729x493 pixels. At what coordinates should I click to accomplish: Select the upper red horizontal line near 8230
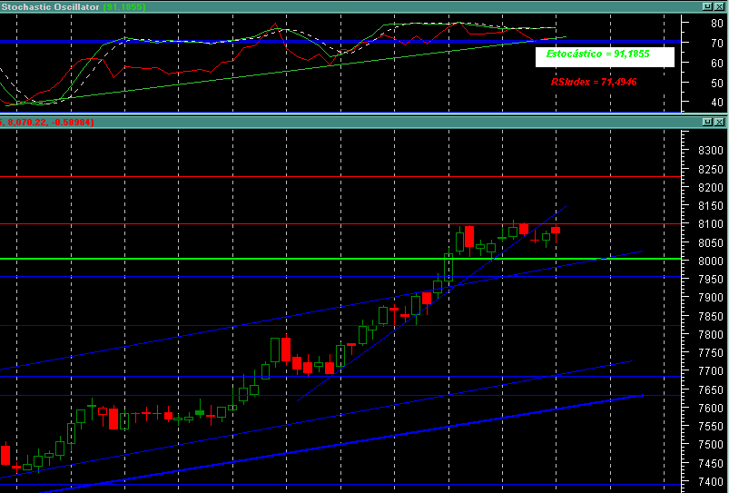pos(340,177)
